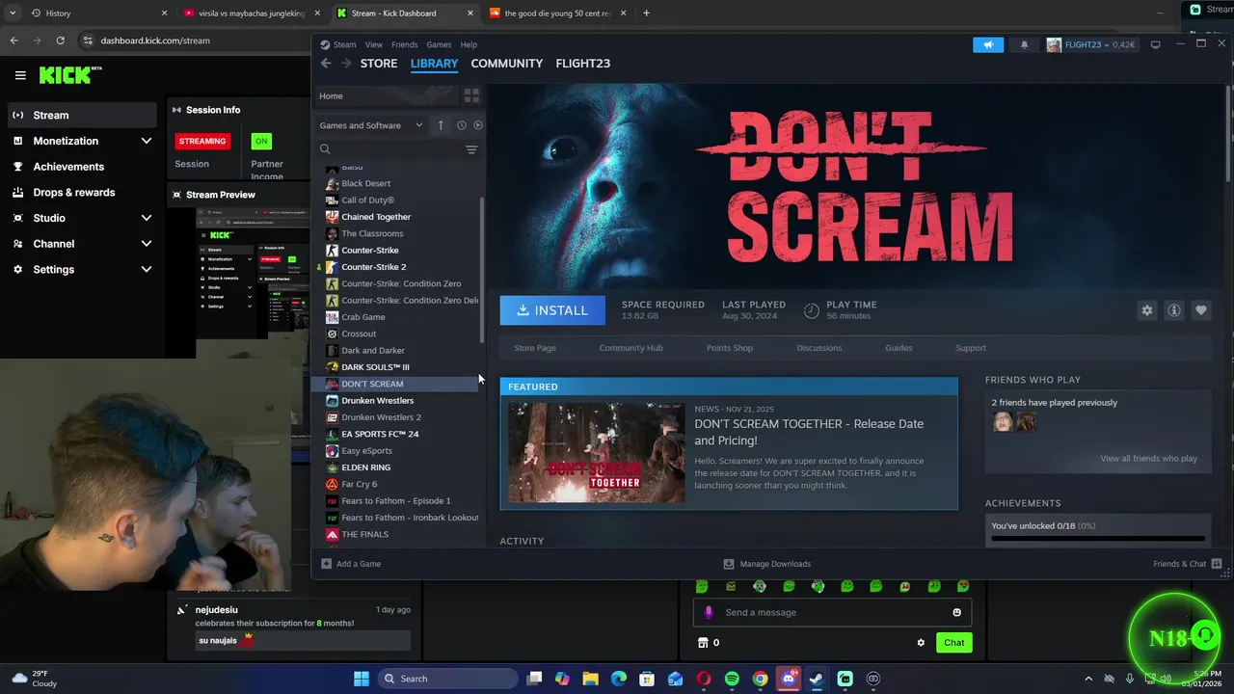Image resolution: width=1234 pixels, height=694 pixels.
Task: Open Discord from the taskbar
Action: coord(789,679)
